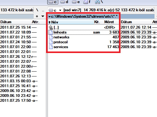
Task: Click protocol file name text
Action: 60,42
